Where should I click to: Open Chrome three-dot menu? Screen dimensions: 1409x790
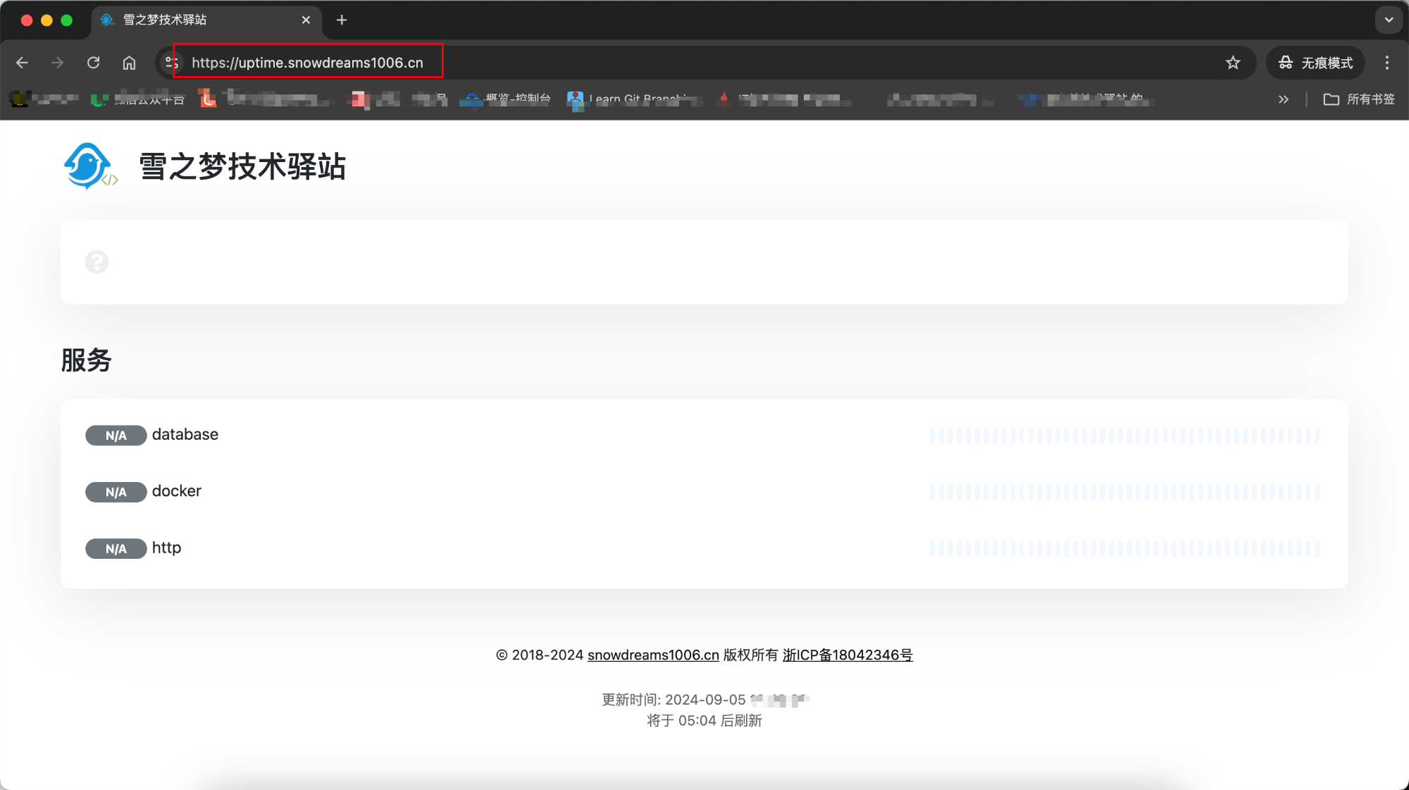pyautogui.click(x=1386, y=63)
